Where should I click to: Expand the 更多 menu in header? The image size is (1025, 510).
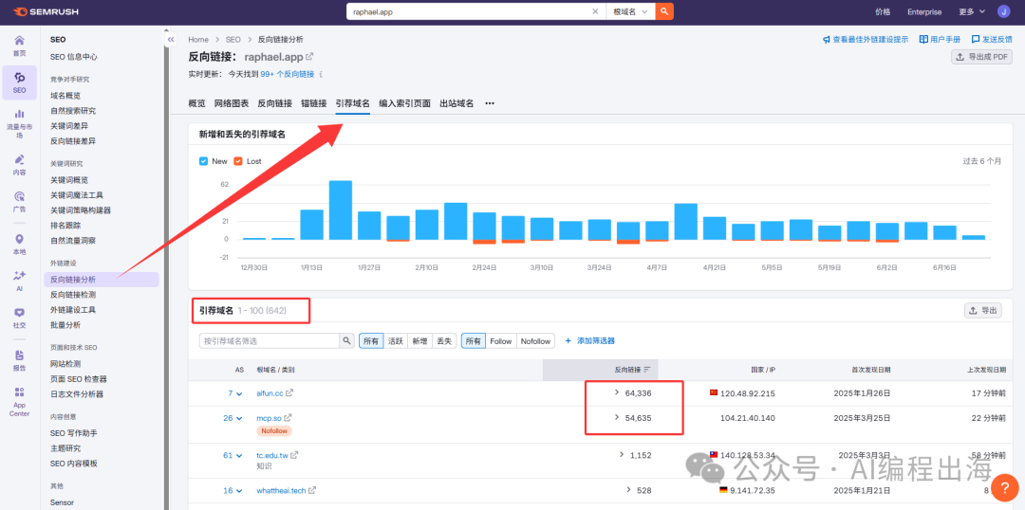pyautogui.click(x=971, y=12)
